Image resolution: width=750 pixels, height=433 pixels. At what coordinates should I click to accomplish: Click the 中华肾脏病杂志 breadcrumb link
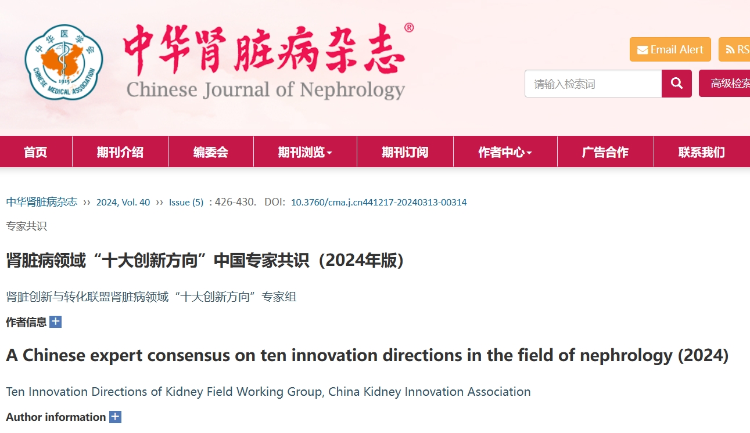click(x=42, y=202)
